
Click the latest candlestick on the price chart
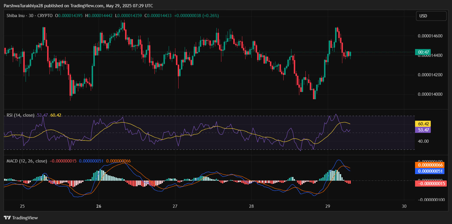tap(350, 54)
